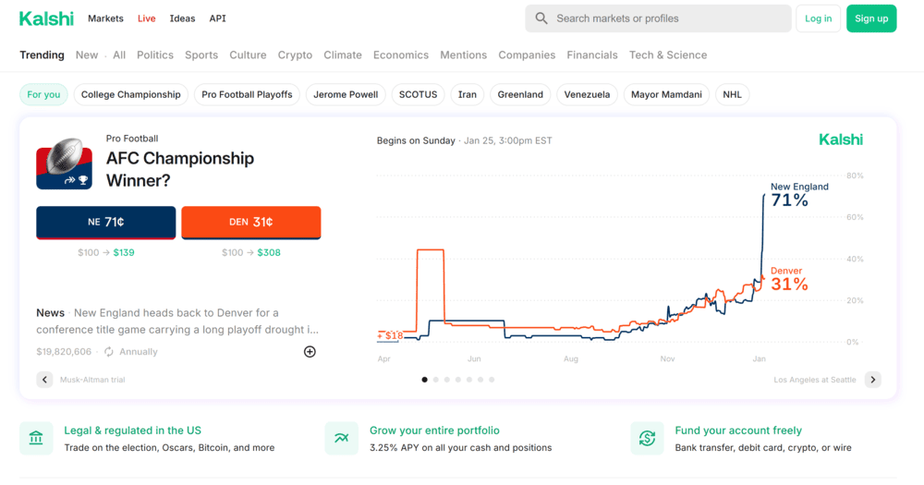
Task: Click the dollar refresh Fund account icon
Action: coord(647,438)
